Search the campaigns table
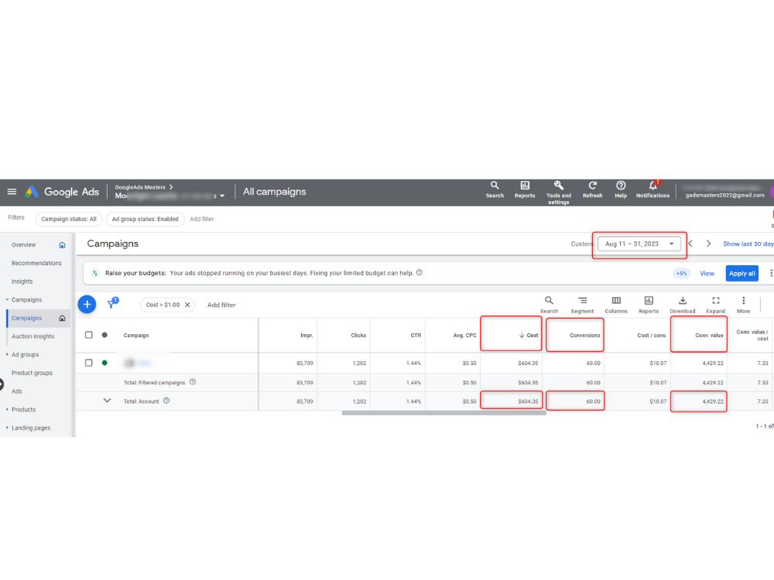The height and width of the screenshot is (580, 774). click(x=549, y=304)
